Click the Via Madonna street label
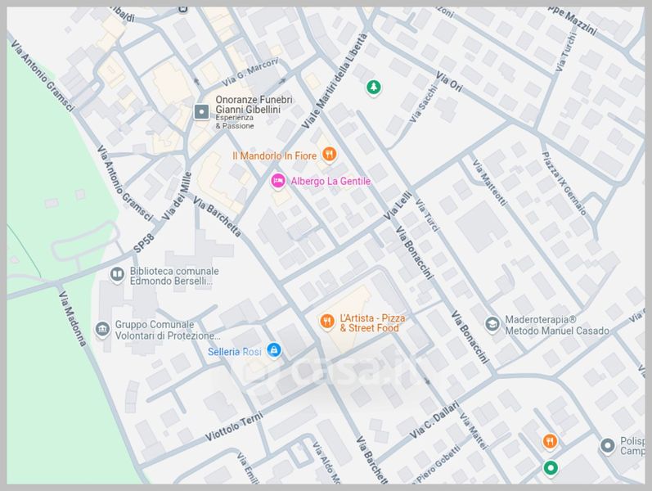 click(x=72, y=318)
